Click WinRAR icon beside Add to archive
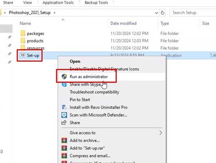Image resolution: width=216 pixels, height=163 pixels. (64, 140)
